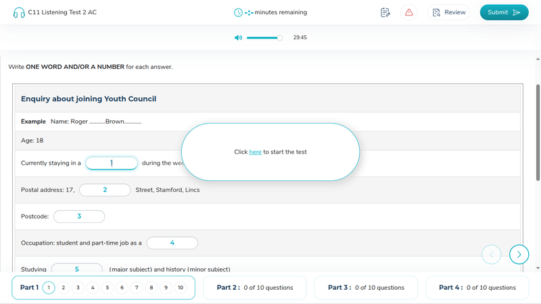
Task: Jump to question 3 in Part 1
Action: [x=78, y=288]
